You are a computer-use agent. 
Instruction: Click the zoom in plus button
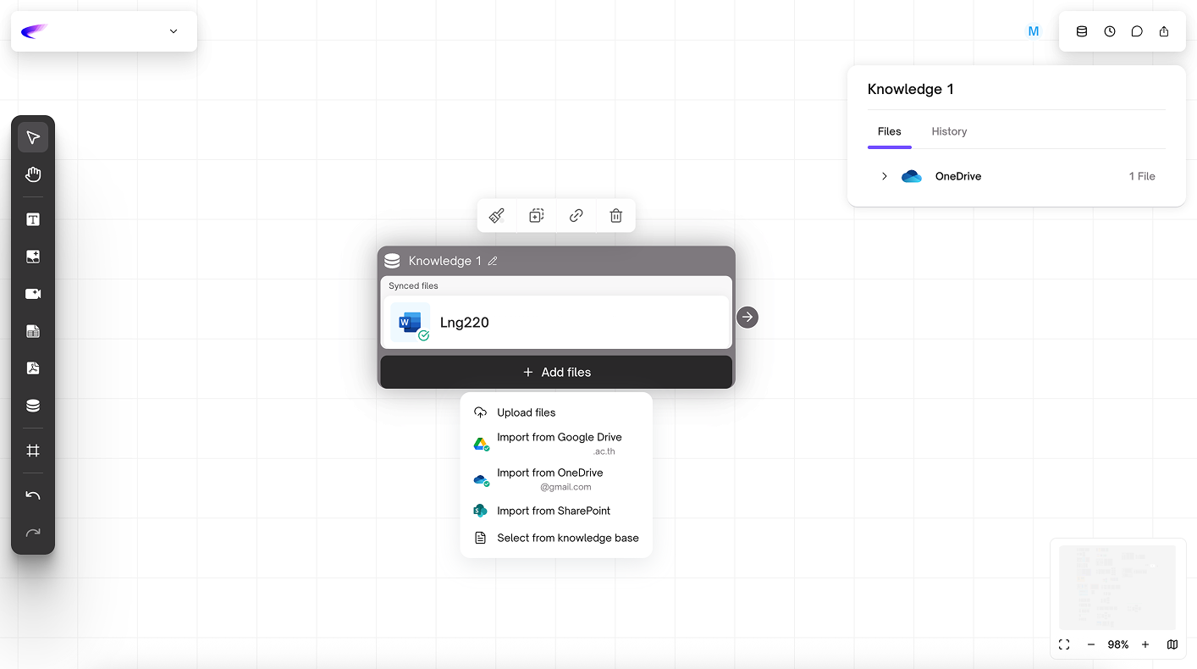tap(1145, 644)
